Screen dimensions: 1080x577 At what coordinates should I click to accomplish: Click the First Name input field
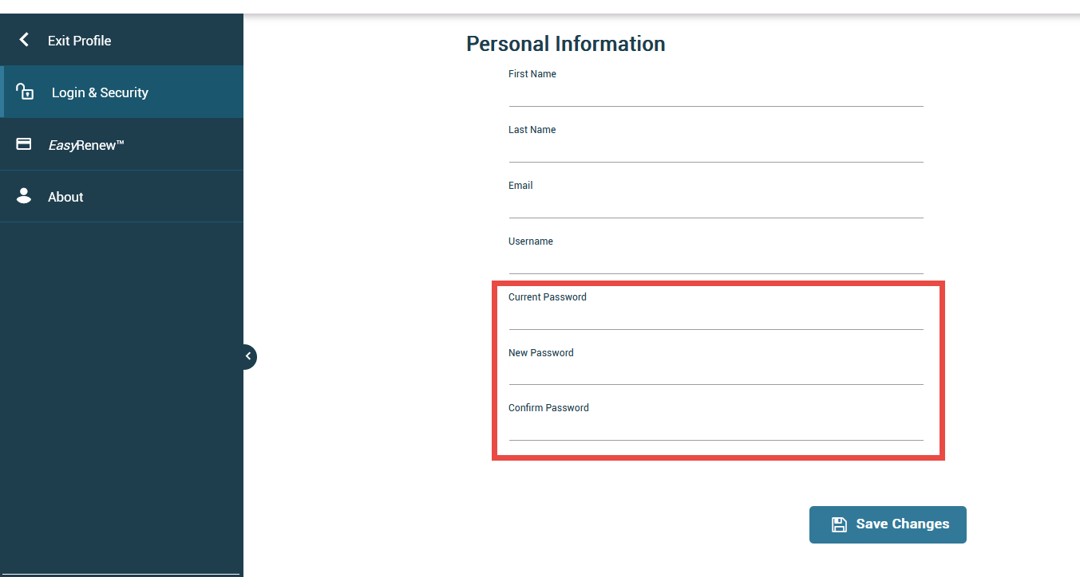click(716, 95)
